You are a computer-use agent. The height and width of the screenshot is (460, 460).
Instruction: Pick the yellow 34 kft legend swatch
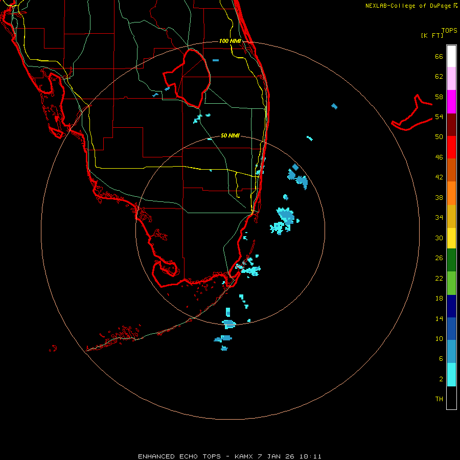(451, 238)
